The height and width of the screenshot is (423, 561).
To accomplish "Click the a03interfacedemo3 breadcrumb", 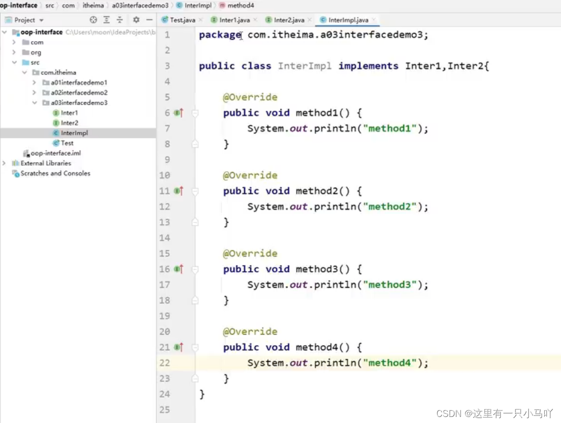I will (140, 6).
